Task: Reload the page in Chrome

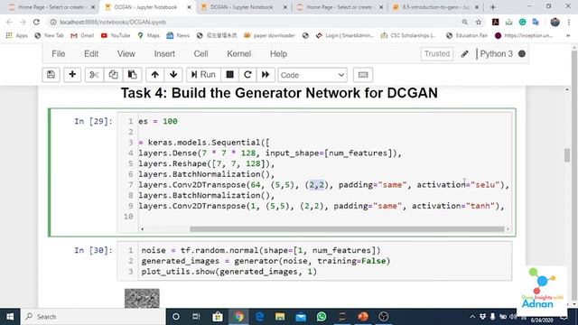Action: [x=36, y=22]
